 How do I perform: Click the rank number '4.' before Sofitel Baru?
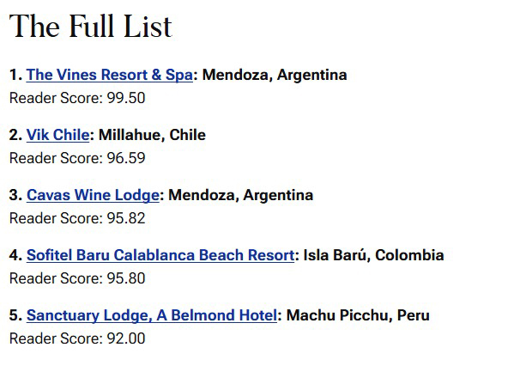point(15,255)
